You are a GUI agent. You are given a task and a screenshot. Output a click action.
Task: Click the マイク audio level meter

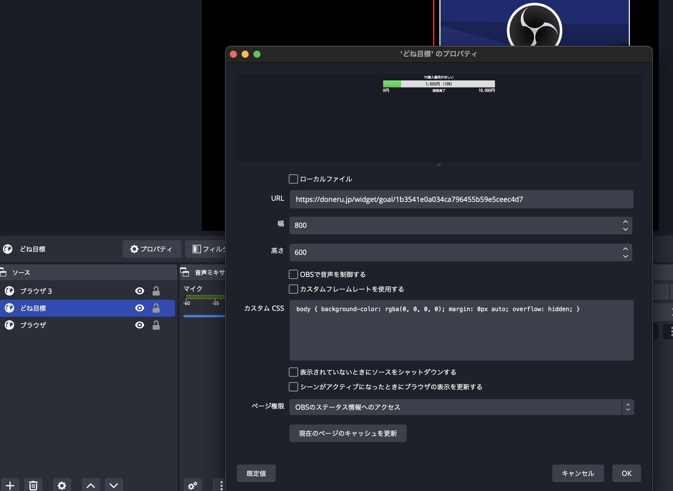205,297
